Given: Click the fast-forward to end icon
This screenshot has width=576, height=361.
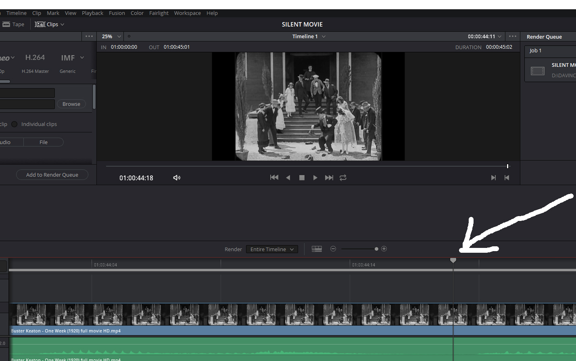Looking at the screenshot, I should (x=329, y=177).
